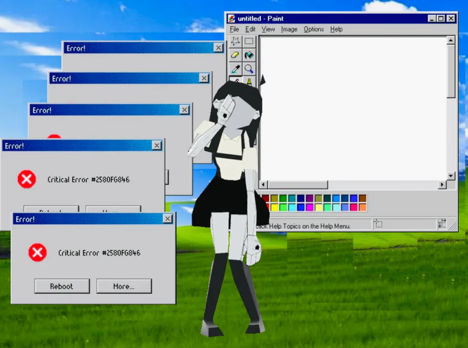
Task: Open the View menu in Paint
Action: (268, 29)
